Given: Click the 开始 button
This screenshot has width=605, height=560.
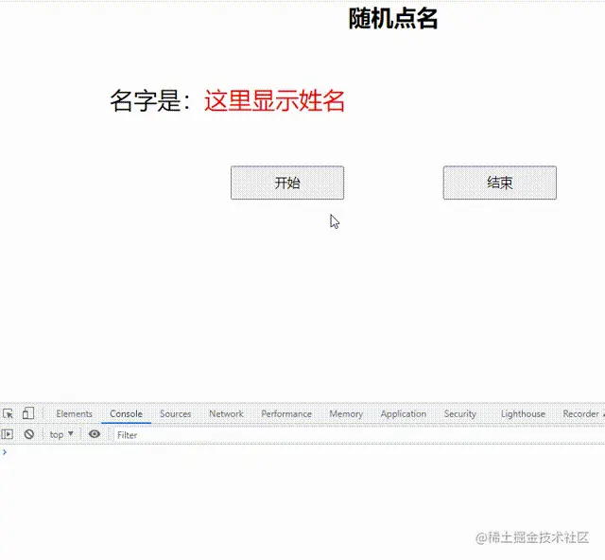Looking at the screenshot, I should pos(287,183).
